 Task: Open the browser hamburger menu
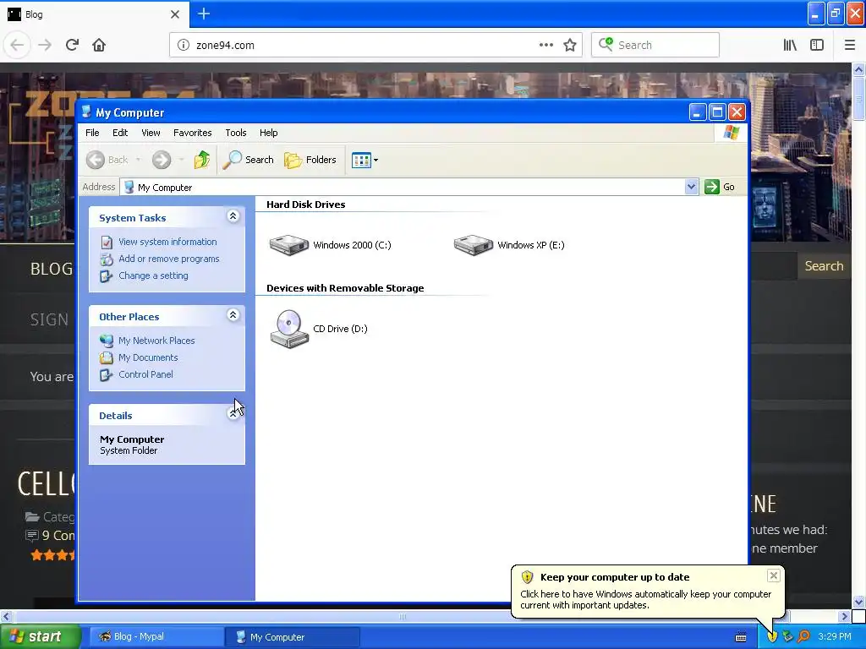[849, 46]
